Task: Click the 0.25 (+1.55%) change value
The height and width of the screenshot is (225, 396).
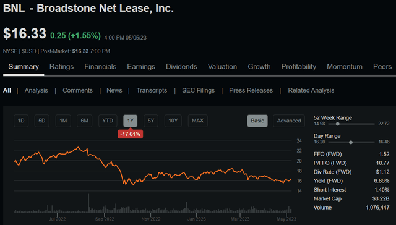Action: coord(75,36)
